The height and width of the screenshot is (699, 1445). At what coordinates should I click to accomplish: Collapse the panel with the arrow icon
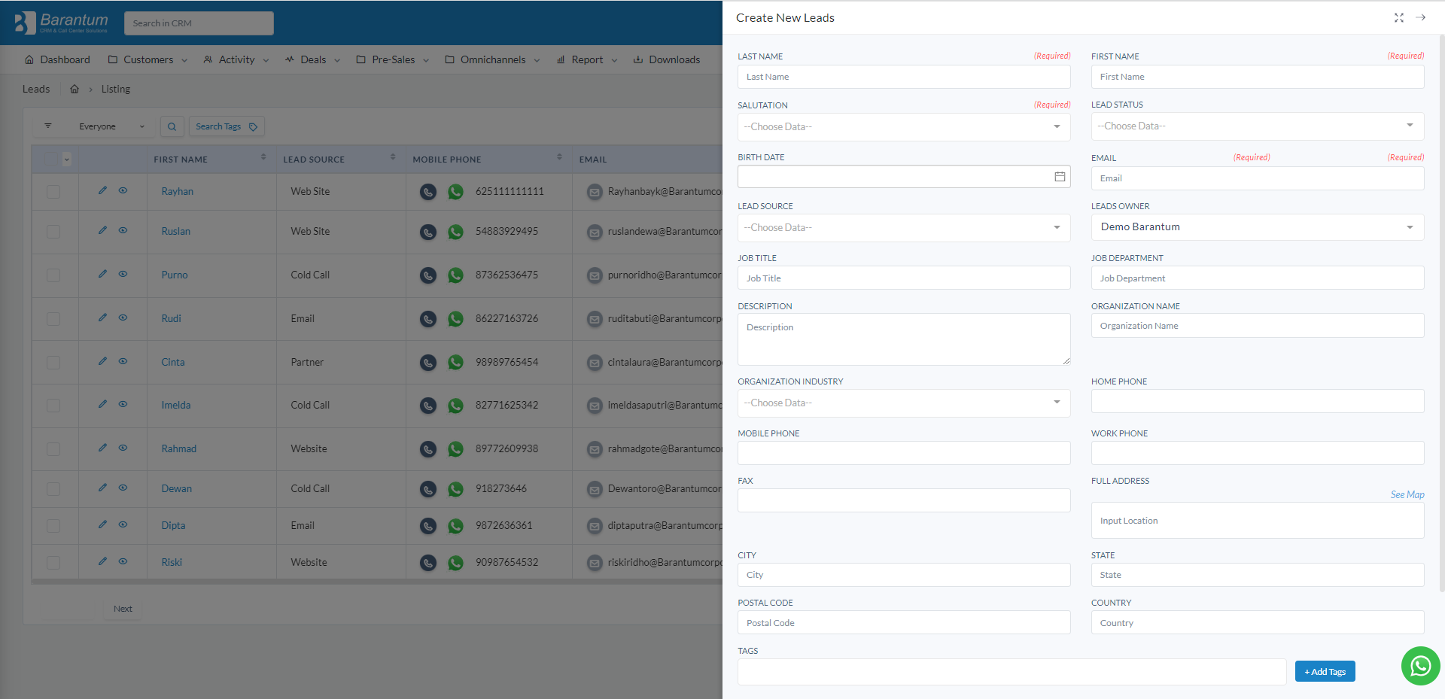(1421, 17)
